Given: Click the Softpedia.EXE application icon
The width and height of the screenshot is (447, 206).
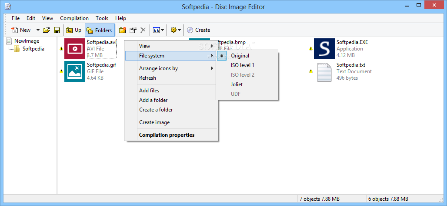Looking at the screenshot, I should pos(324,49).
